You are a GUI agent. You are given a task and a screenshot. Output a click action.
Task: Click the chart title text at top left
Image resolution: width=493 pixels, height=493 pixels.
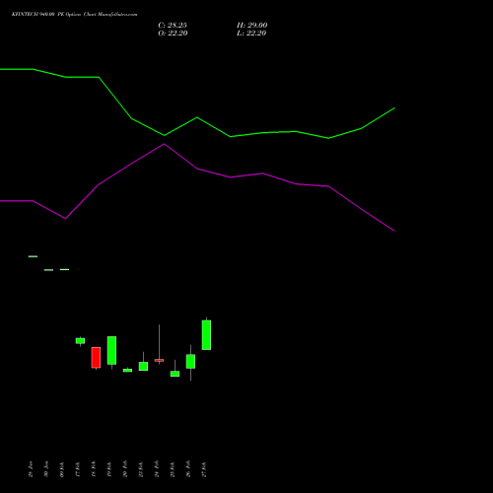click(75, 14)
